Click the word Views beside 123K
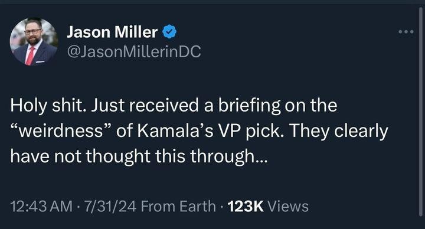425x229 pixels. (x=288, y=206)
